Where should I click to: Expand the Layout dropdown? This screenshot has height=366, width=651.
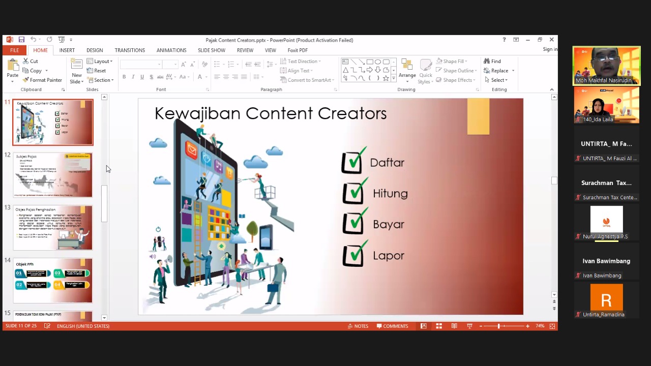click(100, 62)
